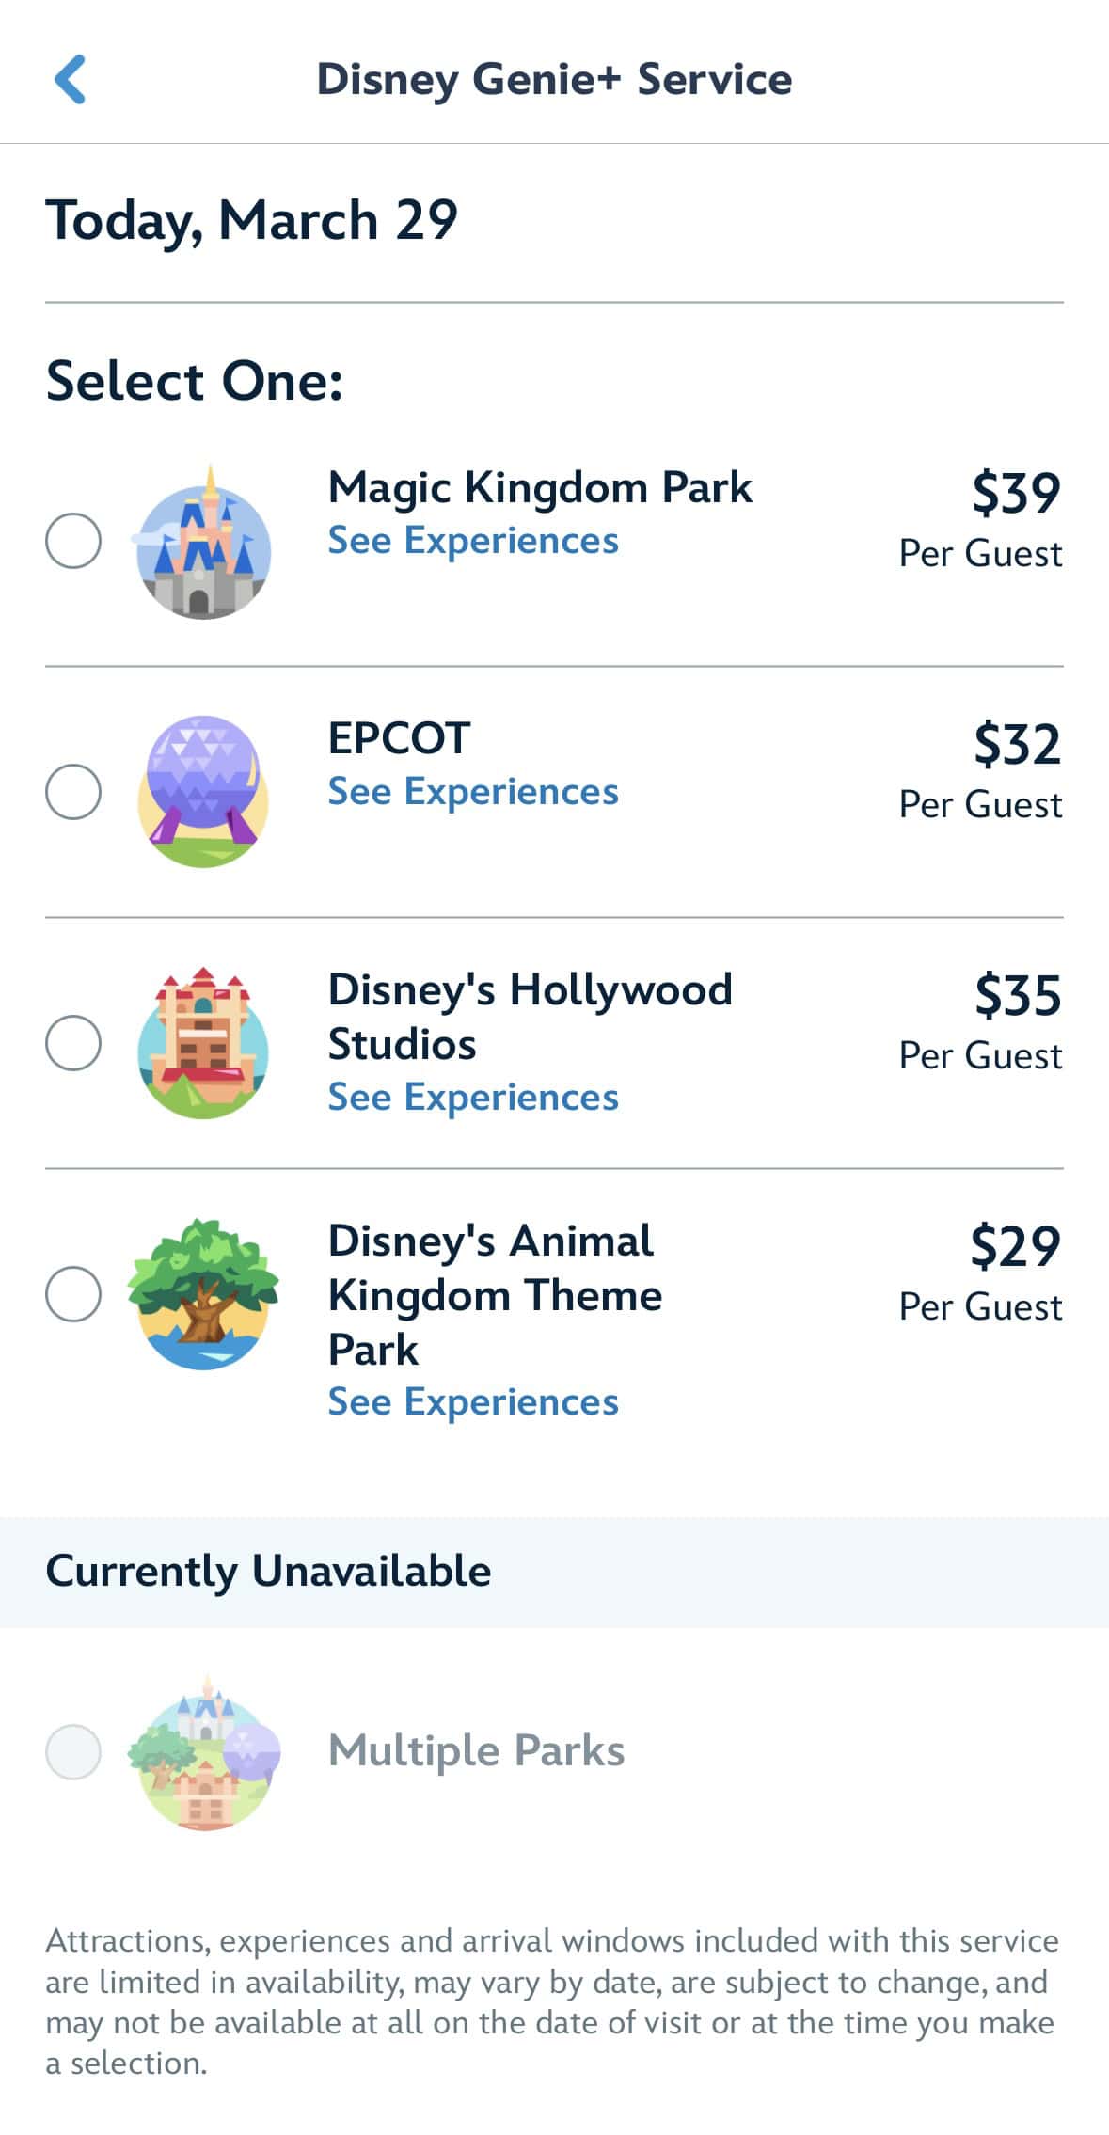Click the Multiple Parks label
Viewport: 1109px width, 2135px height.
coord(476,1751)
